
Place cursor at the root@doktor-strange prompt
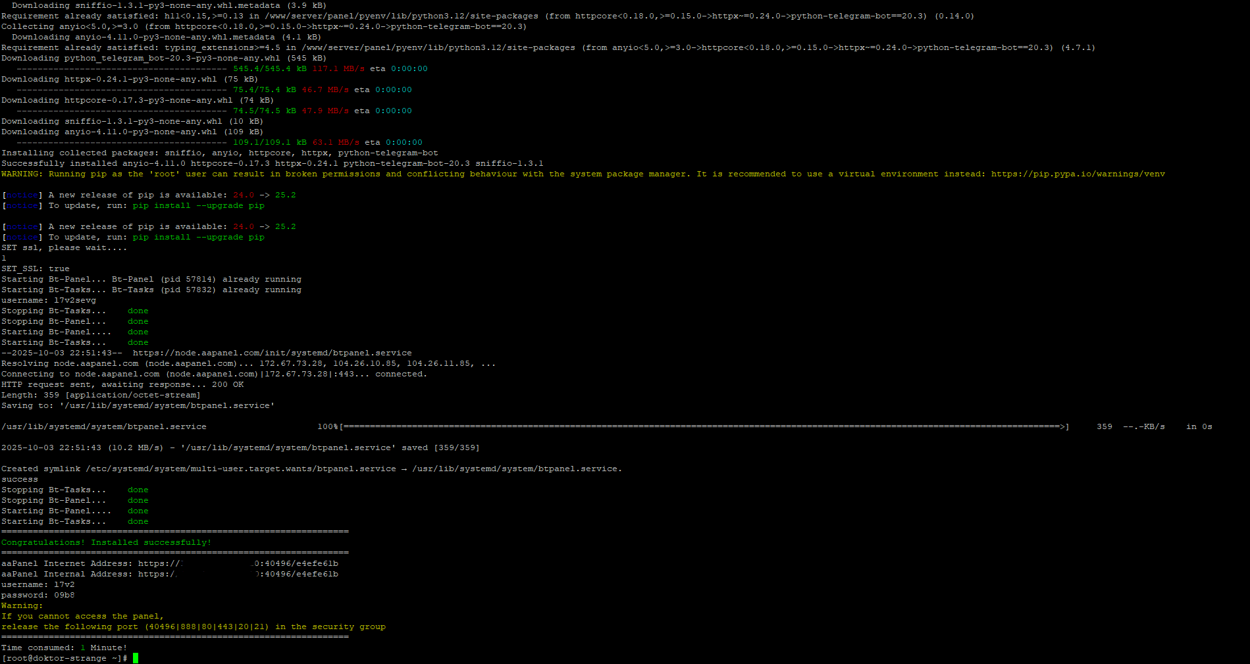pyautogui.click(x=135, y=658)
